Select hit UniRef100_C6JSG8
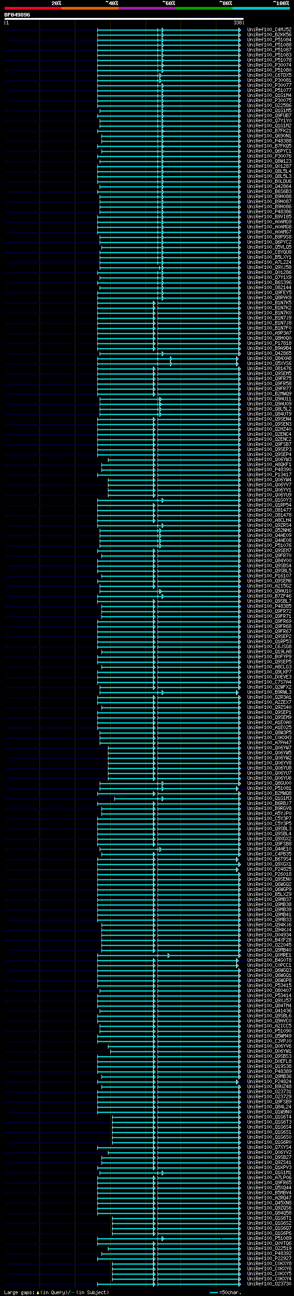The image size is (294, 1296). 269,646
